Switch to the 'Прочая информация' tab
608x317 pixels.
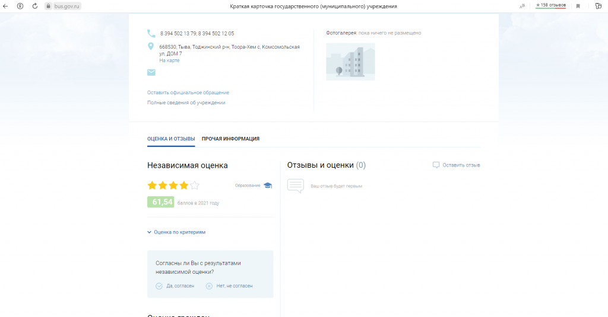[230, 139]
